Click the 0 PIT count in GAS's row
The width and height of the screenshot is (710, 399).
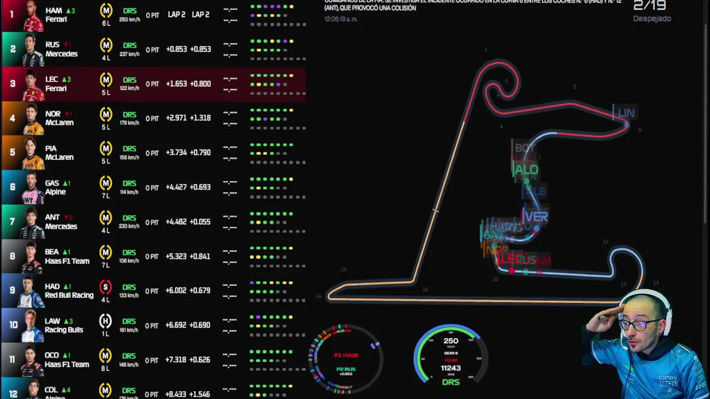pos(152,187)
